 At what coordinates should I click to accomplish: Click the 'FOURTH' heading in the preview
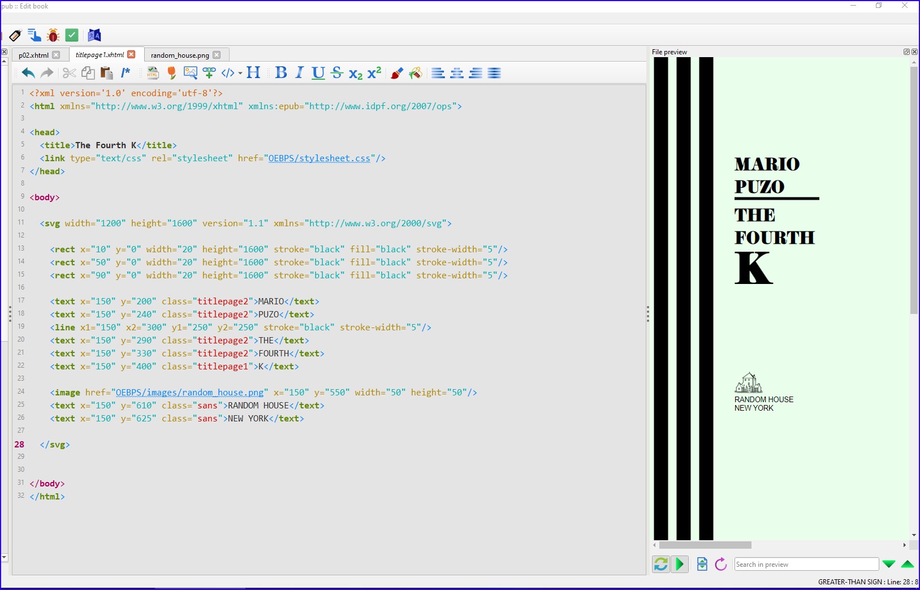(775, 238)
